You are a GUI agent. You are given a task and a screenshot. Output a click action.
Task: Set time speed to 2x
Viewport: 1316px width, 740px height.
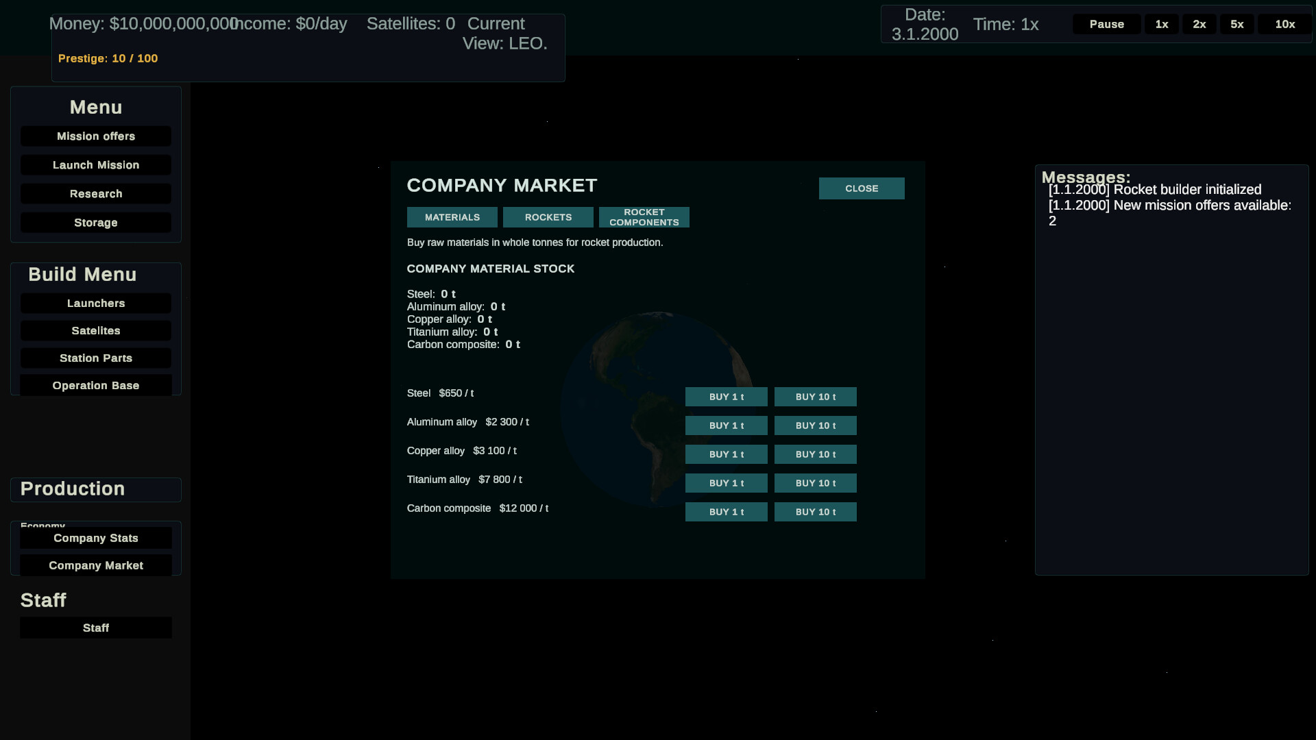(x=1199, y=25)
